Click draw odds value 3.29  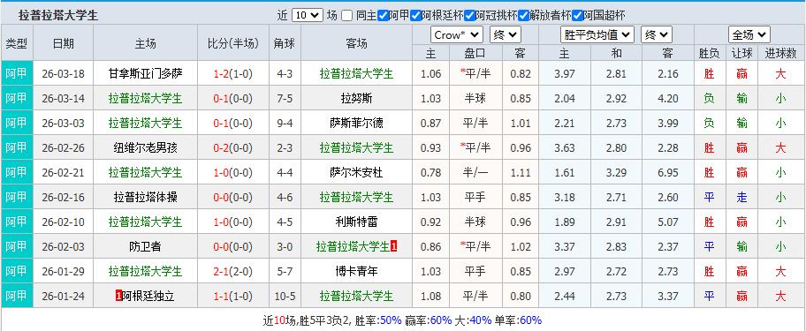click(616, 172)
